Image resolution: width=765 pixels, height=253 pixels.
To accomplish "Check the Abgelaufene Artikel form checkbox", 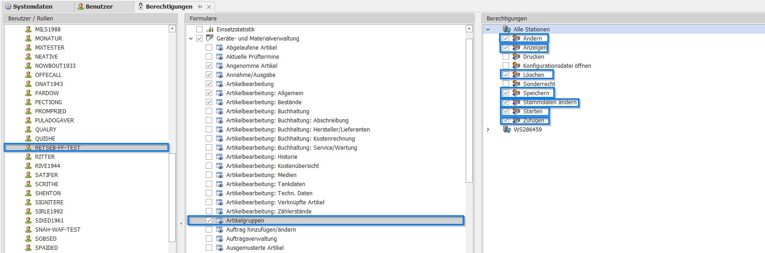I will point(209,47).
